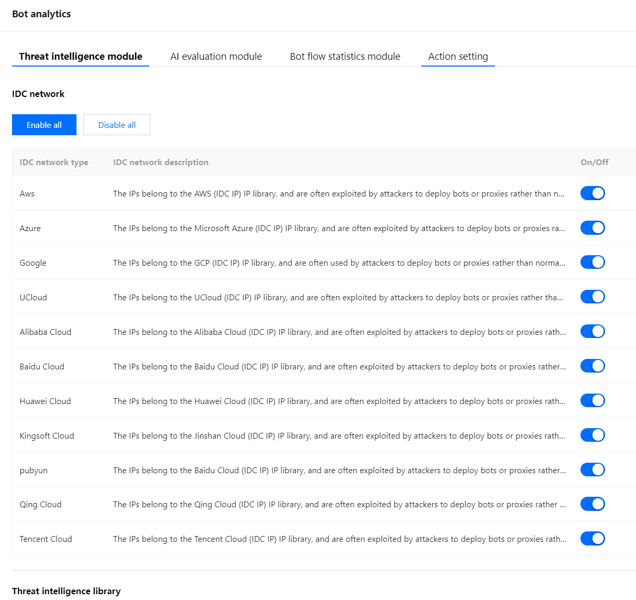Toggle the Alibaba Cloud switch
This screenshot has width=636, height=600.
(593, 332)
